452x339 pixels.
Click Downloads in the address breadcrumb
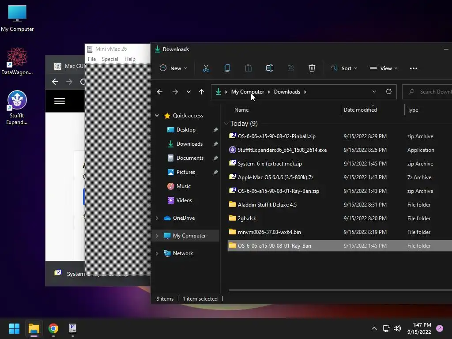[x=287, y=92]
